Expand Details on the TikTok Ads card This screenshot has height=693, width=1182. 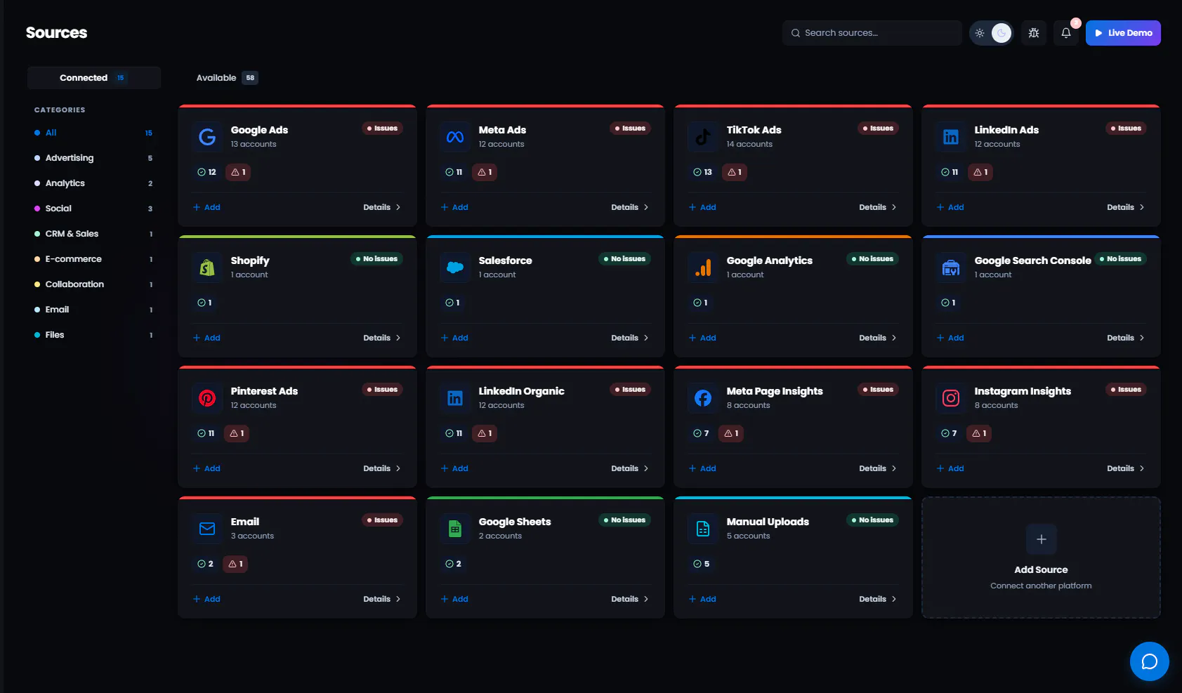(878, 207)
